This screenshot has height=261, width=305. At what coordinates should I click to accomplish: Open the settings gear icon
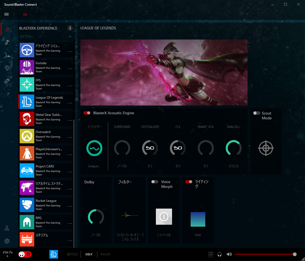[7, 241]
